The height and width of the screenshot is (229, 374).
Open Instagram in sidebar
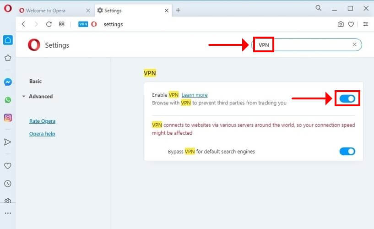point(8,118)
